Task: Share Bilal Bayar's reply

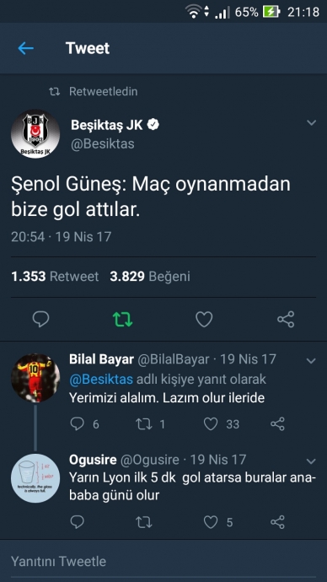Action: coord(277,424)
